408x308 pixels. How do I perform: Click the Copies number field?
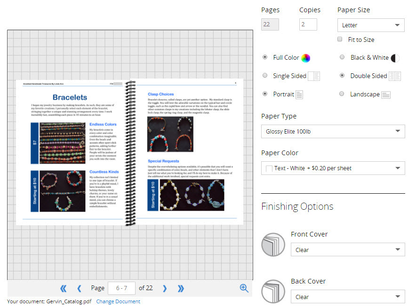(308, 24)
